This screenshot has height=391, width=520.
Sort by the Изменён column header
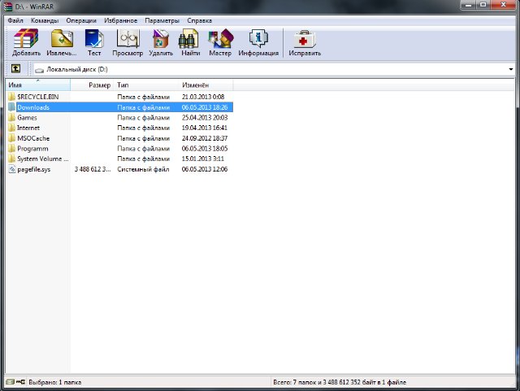(x=206, y=85)
